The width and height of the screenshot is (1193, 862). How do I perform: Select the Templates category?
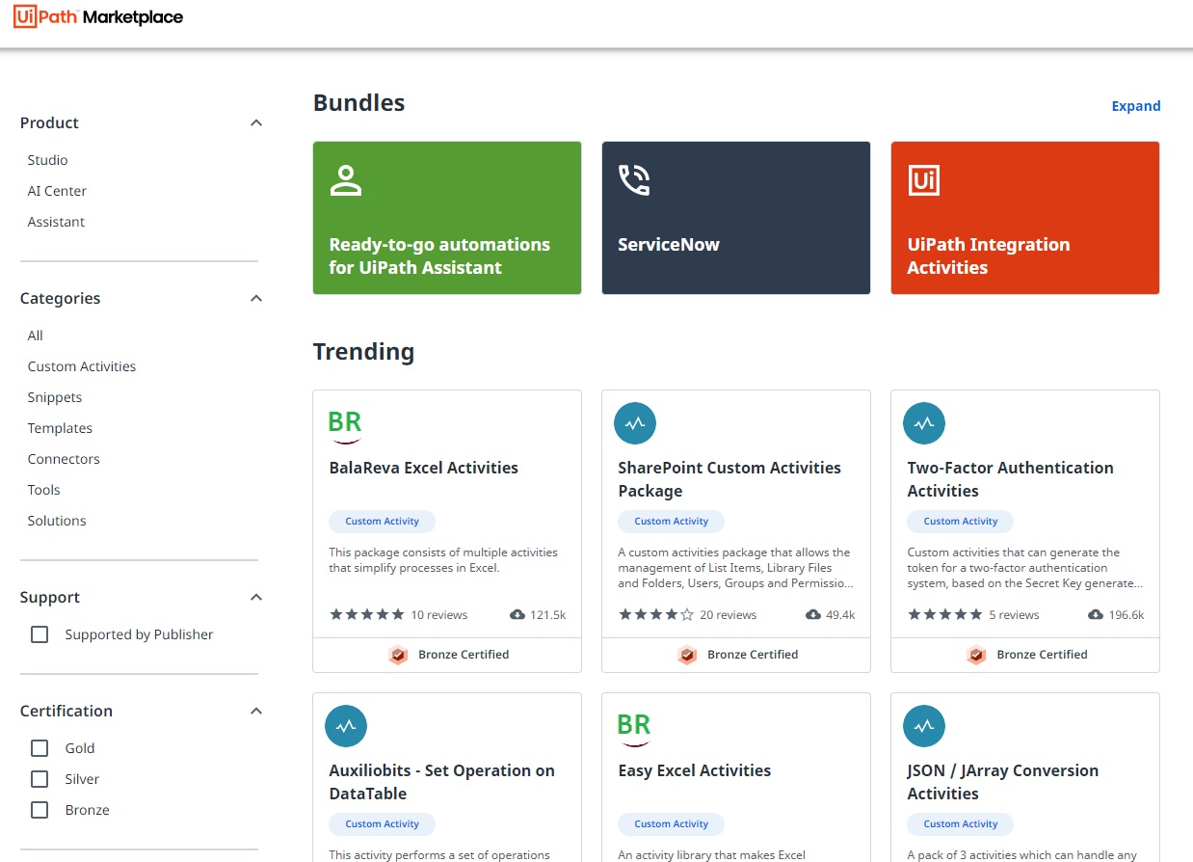pyautogui.click(x=60, y=428)
